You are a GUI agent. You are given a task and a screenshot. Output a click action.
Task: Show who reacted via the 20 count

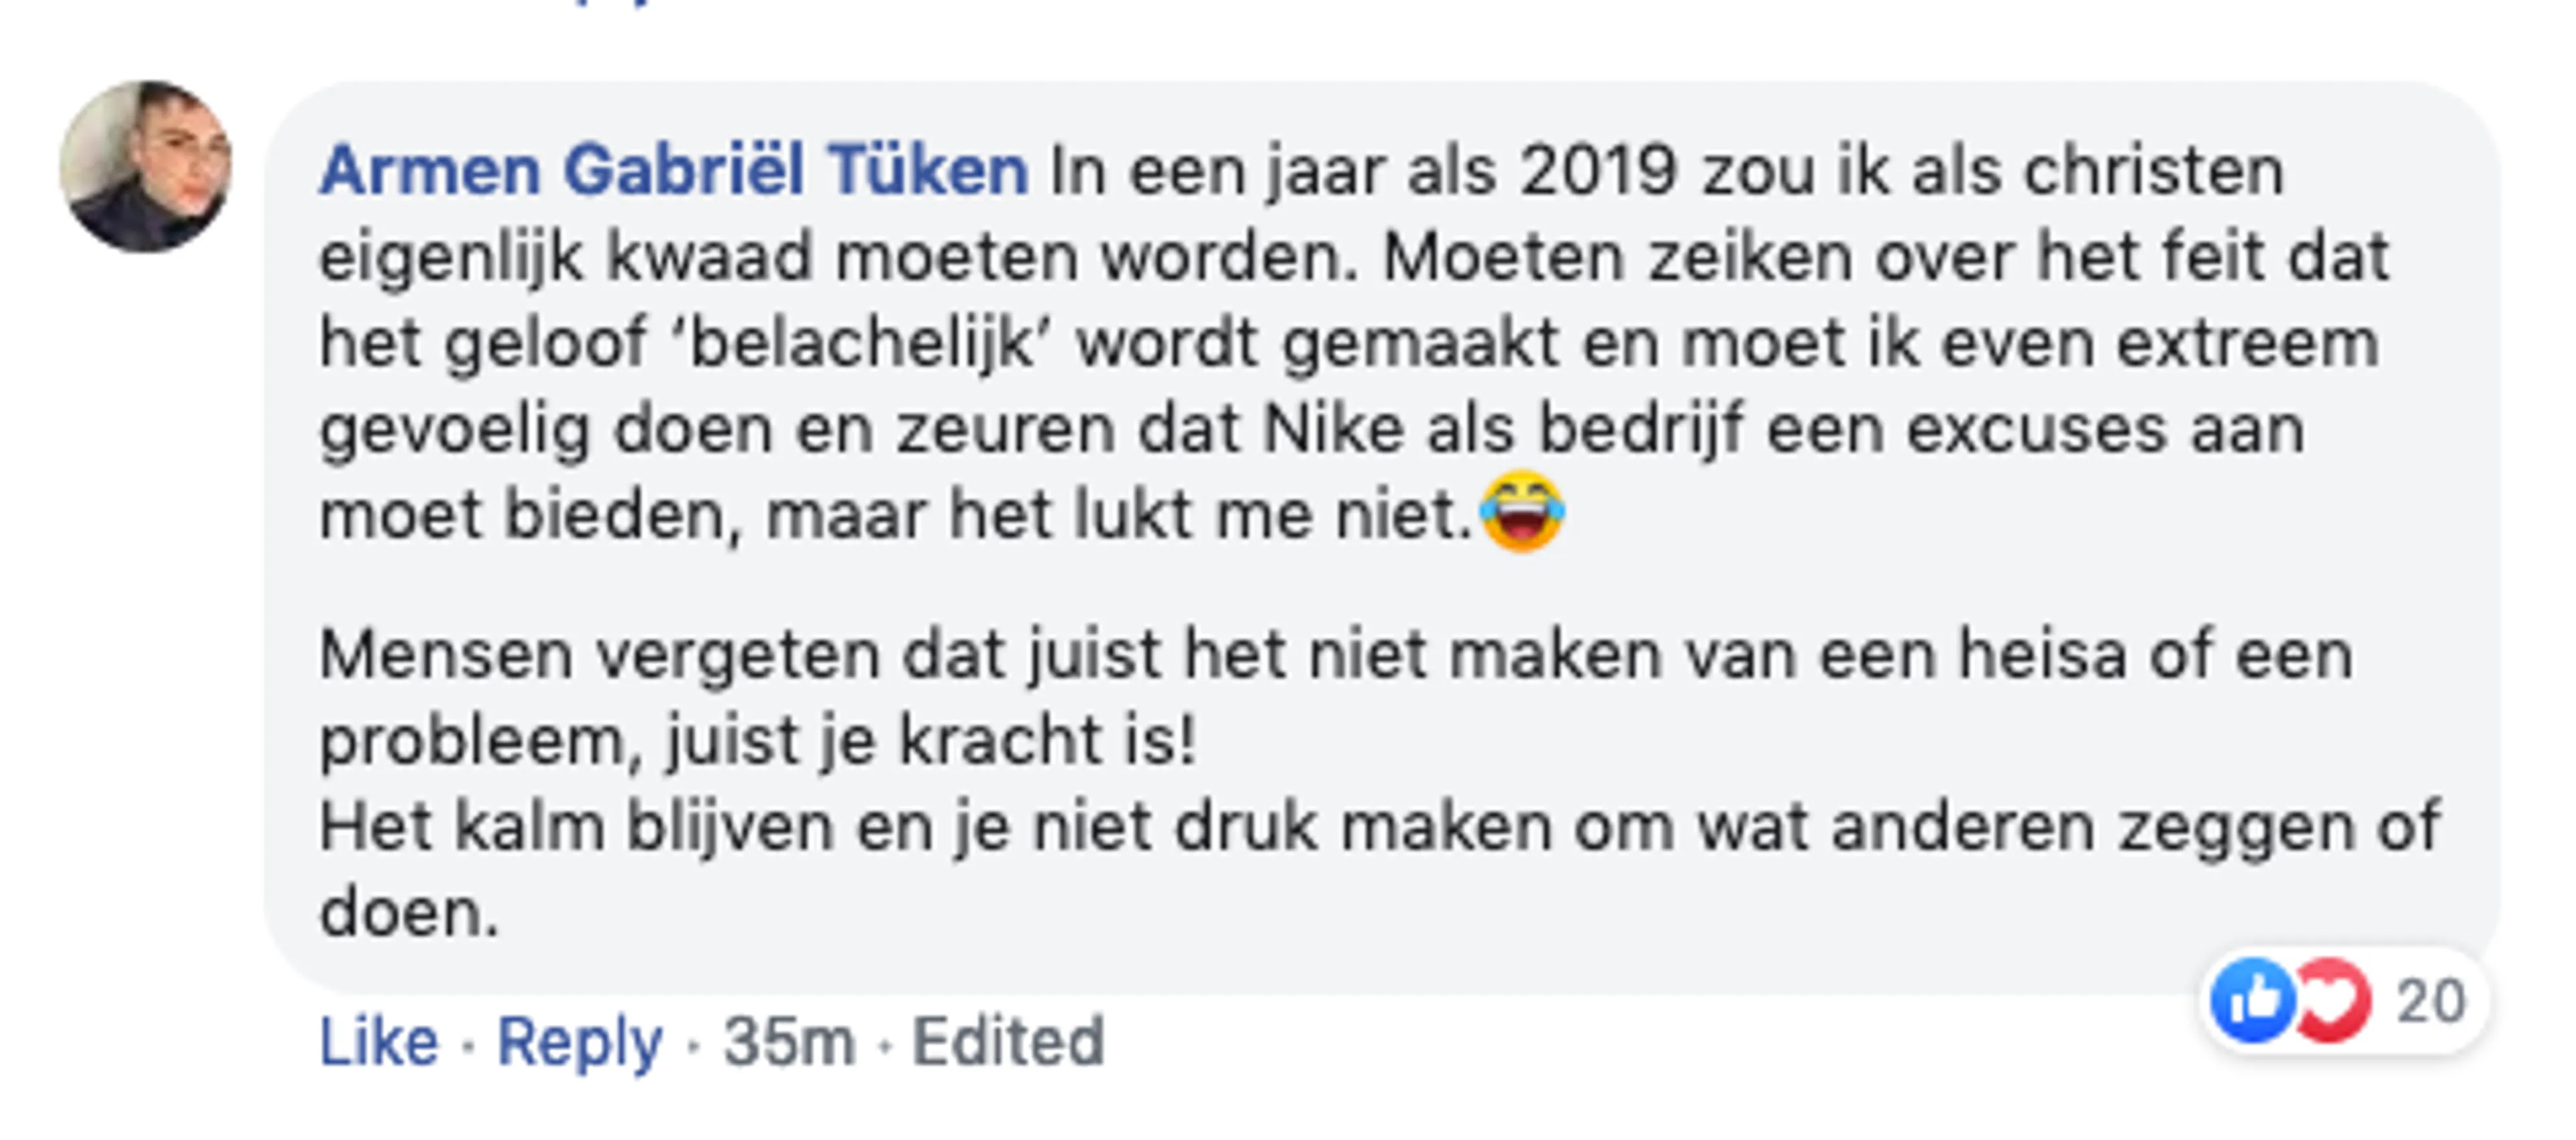point(2430,1001)
